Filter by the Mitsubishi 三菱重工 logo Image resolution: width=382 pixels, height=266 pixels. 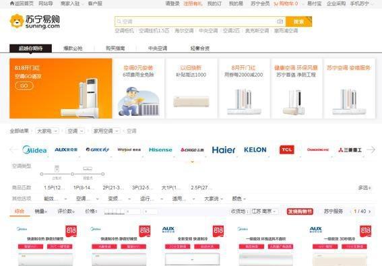click(350, 149)
